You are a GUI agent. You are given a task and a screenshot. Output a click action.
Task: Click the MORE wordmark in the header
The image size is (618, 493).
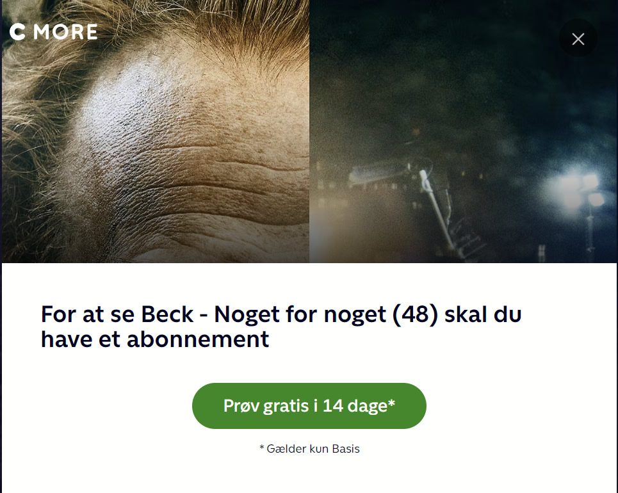65,32
